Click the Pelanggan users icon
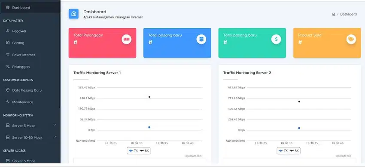 pos(7,66)
